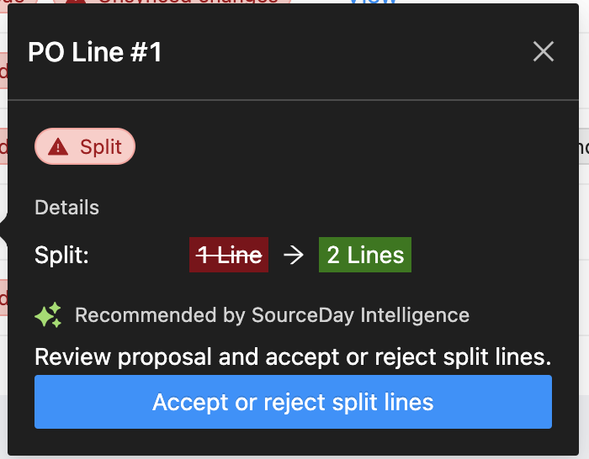Close the PO Line #1 popover
Image resolution: width=589 pixels, height=459 pixels.
[x=544, y=51]
